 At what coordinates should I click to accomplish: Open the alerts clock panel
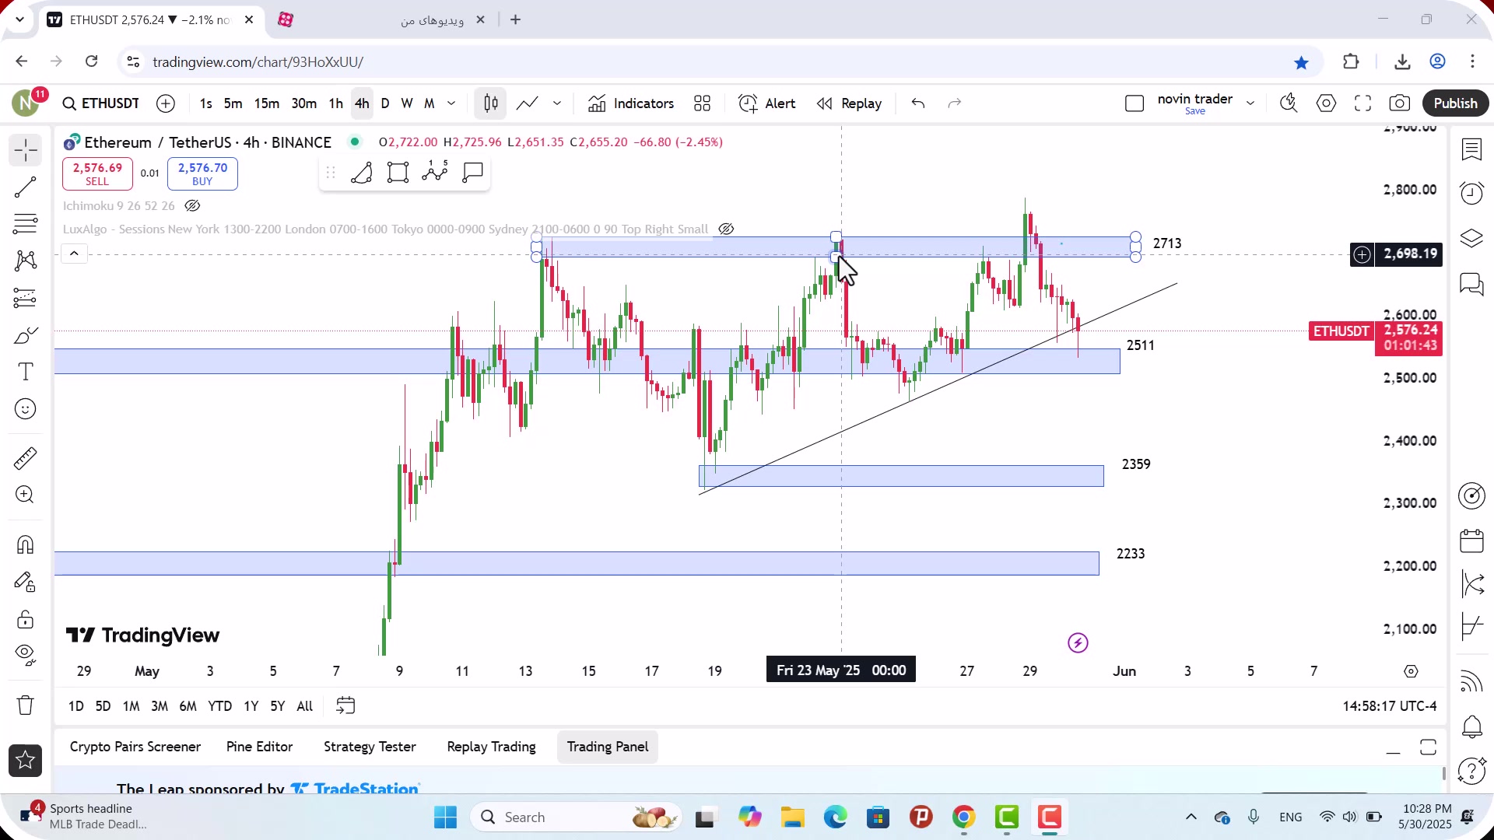[1471, 192]
